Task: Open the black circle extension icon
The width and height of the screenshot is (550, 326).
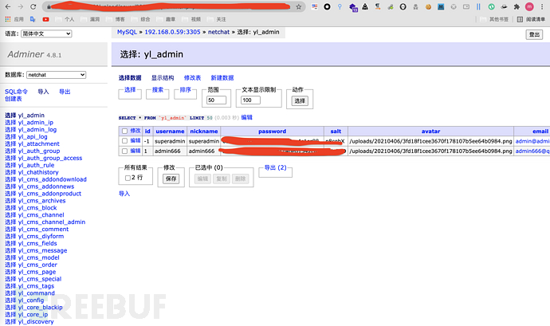Action: coord(327,6)
